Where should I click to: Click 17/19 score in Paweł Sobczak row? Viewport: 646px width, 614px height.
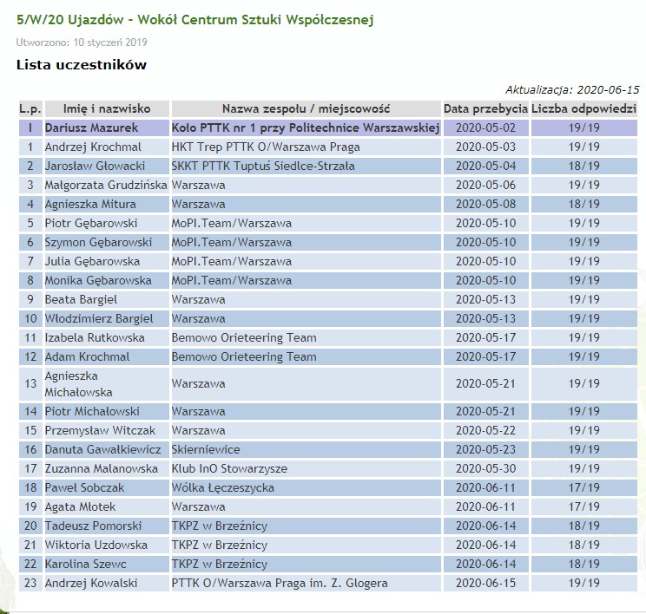(583, 487)
